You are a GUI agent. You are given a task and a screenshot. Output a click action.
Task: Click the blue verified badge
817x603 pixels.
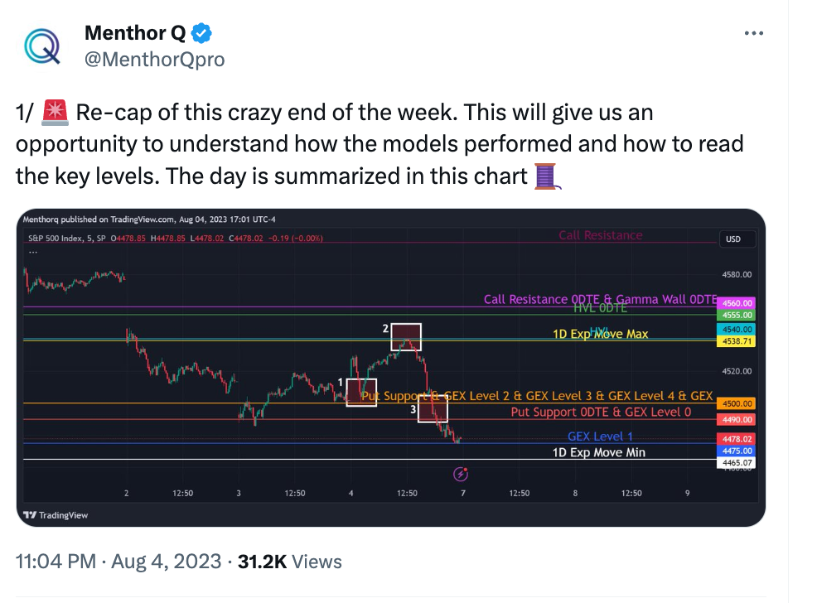click(x=202, y=34)
